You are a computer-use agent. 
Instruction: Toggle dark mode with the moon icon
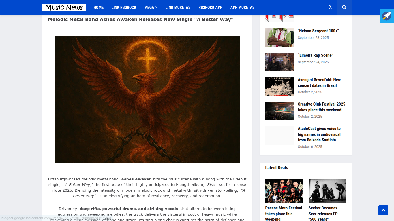pyautogui.click(x=330, y=7)
